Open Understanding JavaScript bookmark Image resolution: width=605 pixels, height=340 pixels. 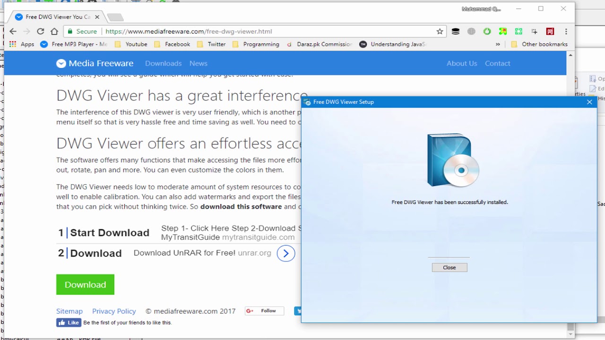[393, 44]
